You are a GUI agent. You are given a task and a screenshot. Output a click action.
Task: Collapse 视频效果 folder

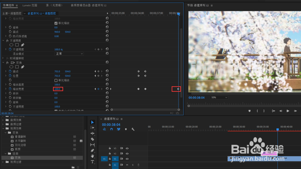coord(3,128)
